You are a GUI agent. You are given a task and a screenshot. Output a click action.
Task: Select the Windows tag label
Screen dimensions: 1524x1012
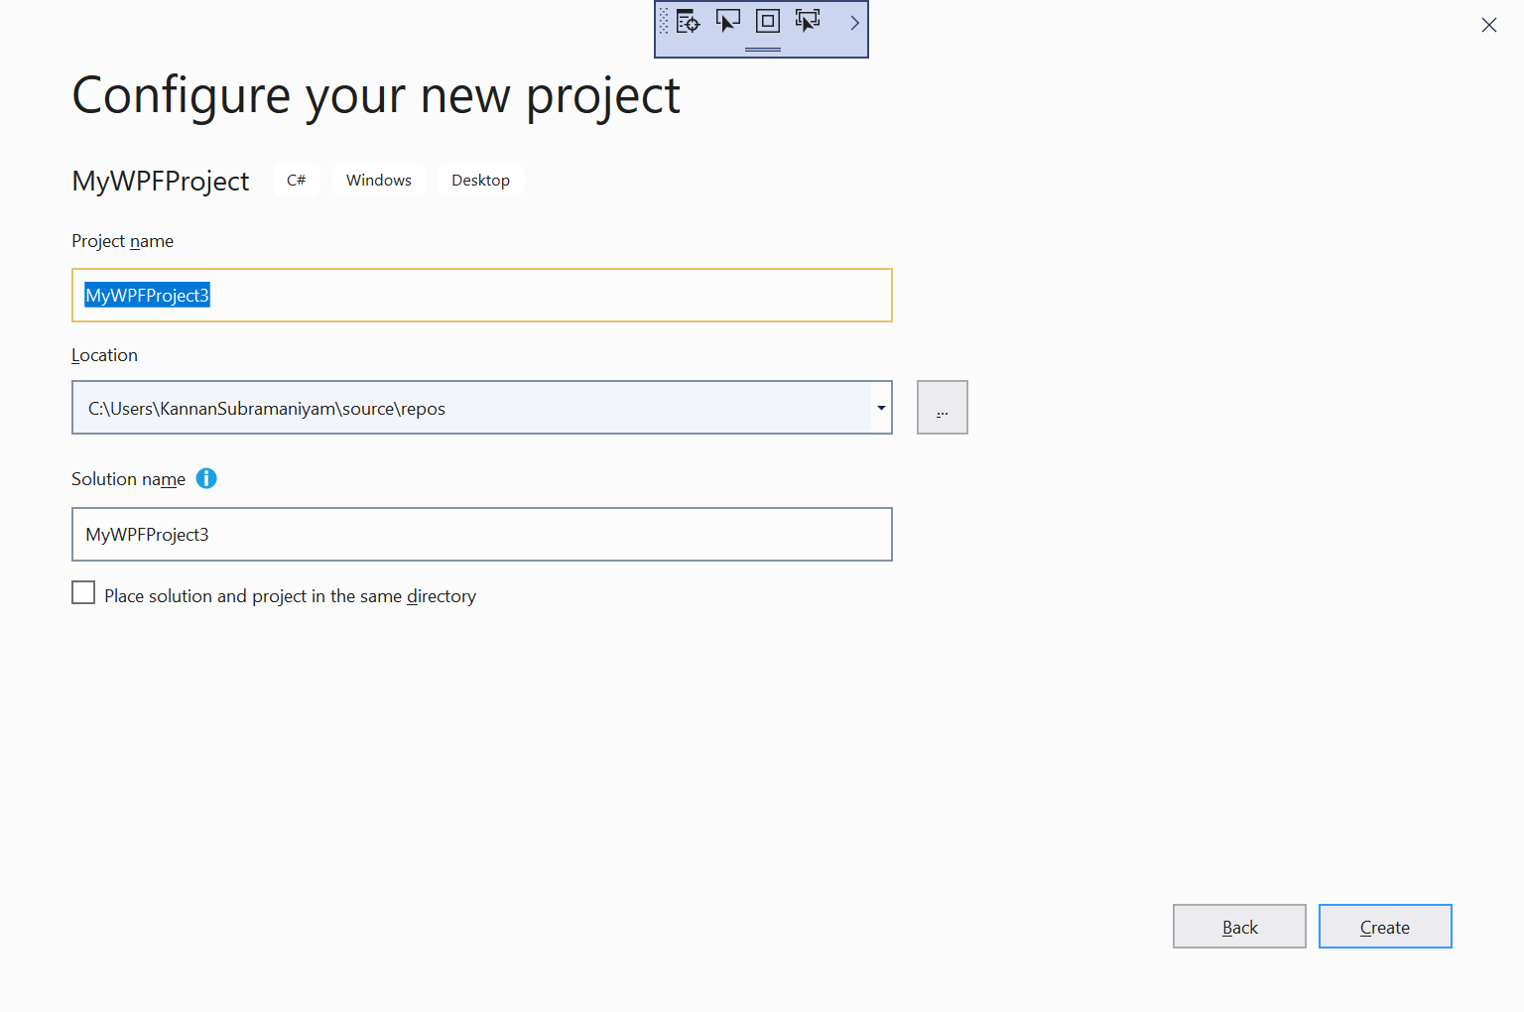[x=379, y=181]
